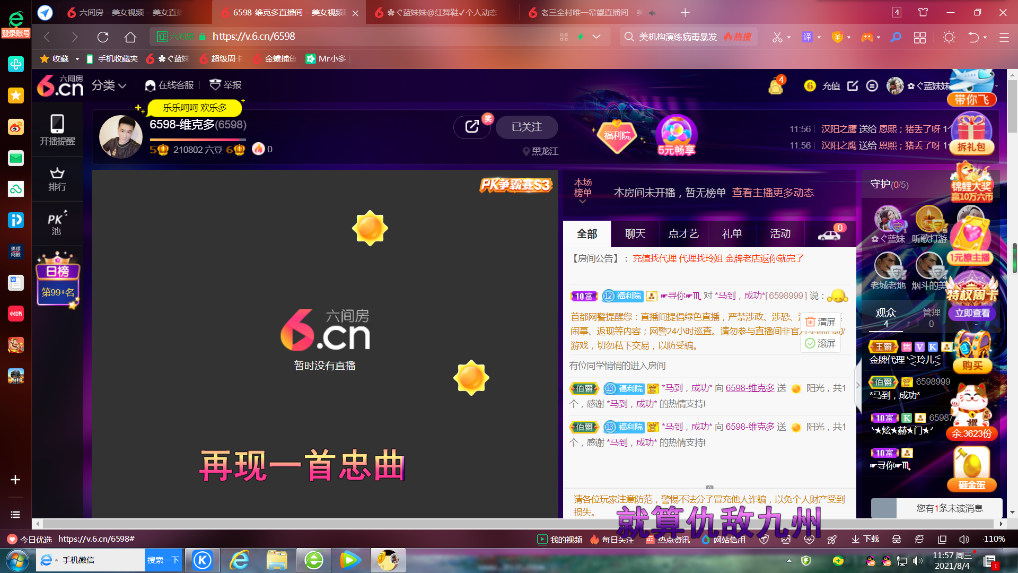
Task: Click the 举报 report link
Action: [x=226, y=85]
